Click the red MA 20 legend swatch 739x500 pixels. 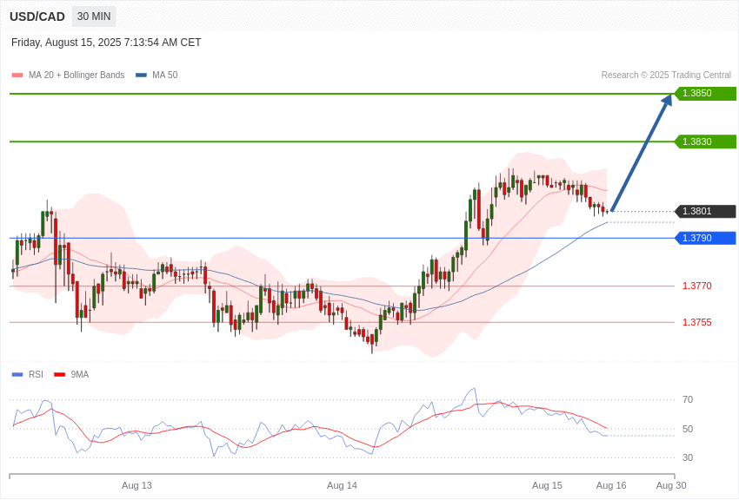(x=17, y=76)
